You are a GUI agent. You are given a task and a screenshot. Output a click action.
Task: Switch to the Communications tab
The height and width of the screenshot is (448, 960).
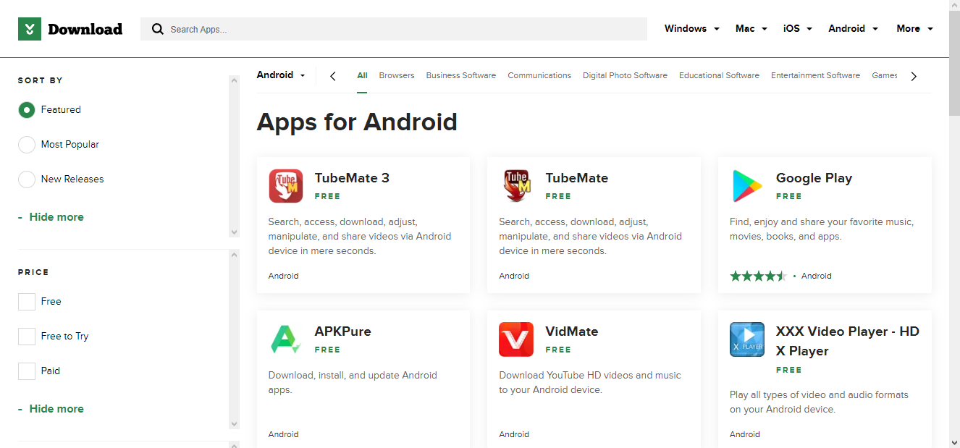coord(539,75)
